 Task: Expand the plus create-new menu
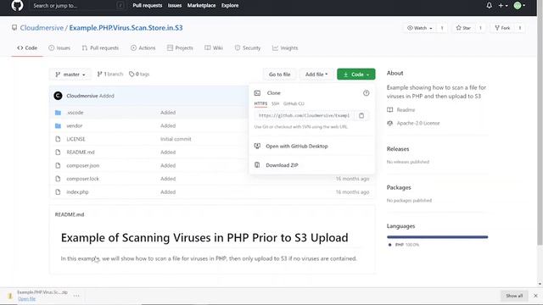(x=503, y=6)
